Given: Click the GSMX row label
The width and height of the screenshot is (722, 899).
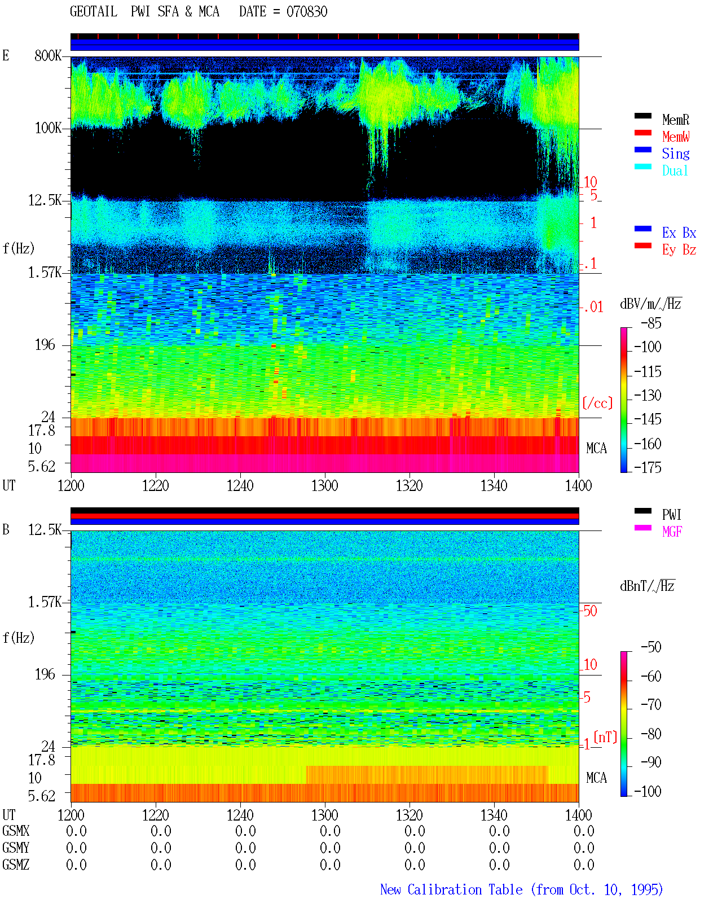Looking at the screenshot, I should pyautogui.click(x=16, y=831).
